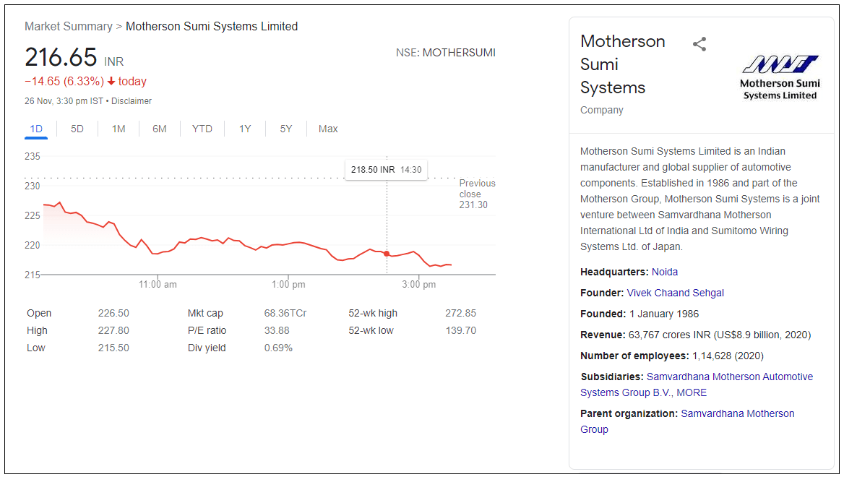Click the 1:00 pm axis label
Image resolution: width=844 pixels, height=477 pixels.
click(x=288, y=284)
